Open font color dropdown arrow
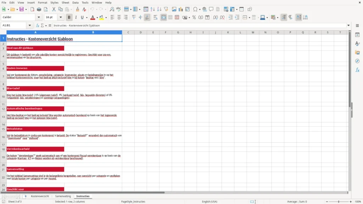 click(97, 17)
